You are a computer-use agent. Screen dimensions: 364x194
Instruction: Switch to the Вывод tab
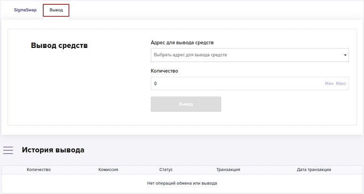pyautogui.click(x=56, y=10)
